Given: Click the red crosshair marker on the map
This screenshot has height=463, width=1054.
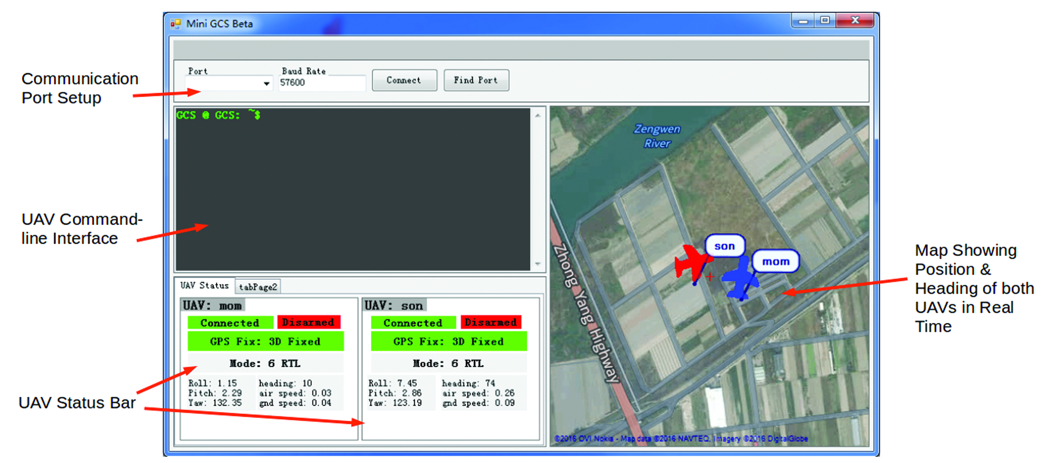Looking at the screenshot, I should tap(711, 277).
